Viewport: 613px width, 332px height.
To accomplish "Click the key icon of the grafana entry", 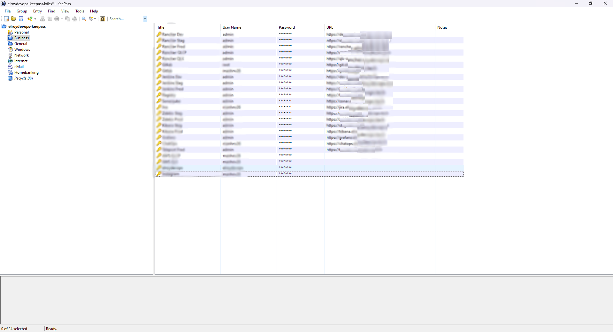I will click(159, 137).
